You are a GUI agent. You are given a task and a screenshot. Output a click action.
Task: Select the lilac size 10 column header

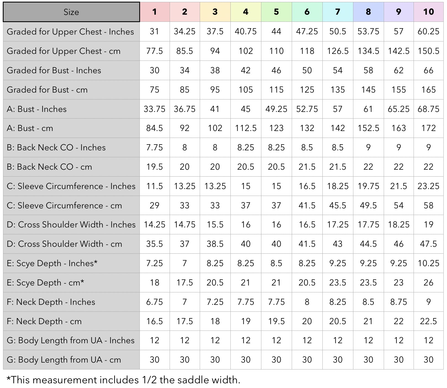point(428,12)
